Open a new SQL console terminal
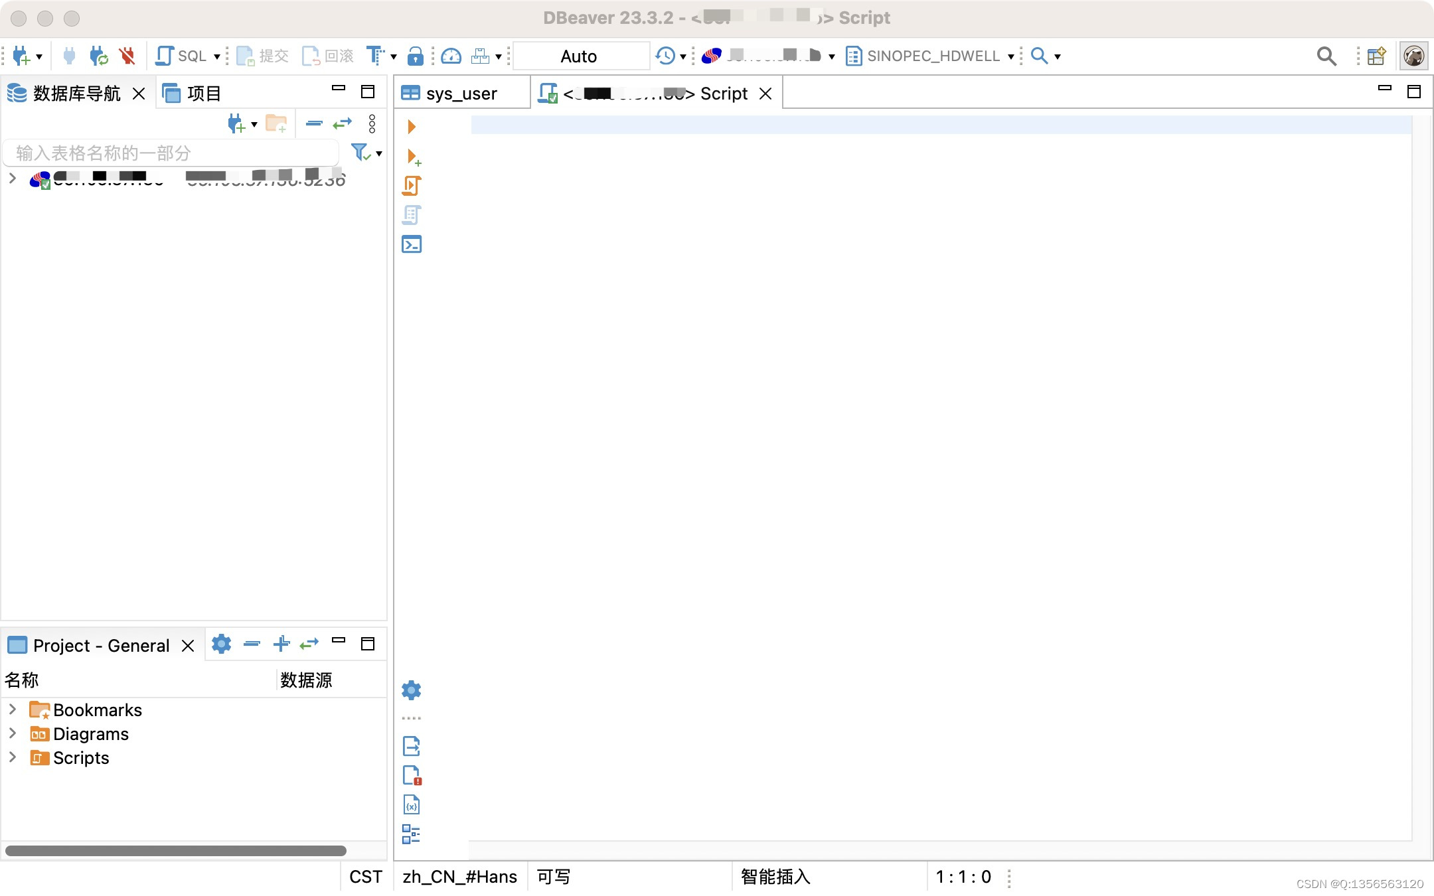 (411, 244)
